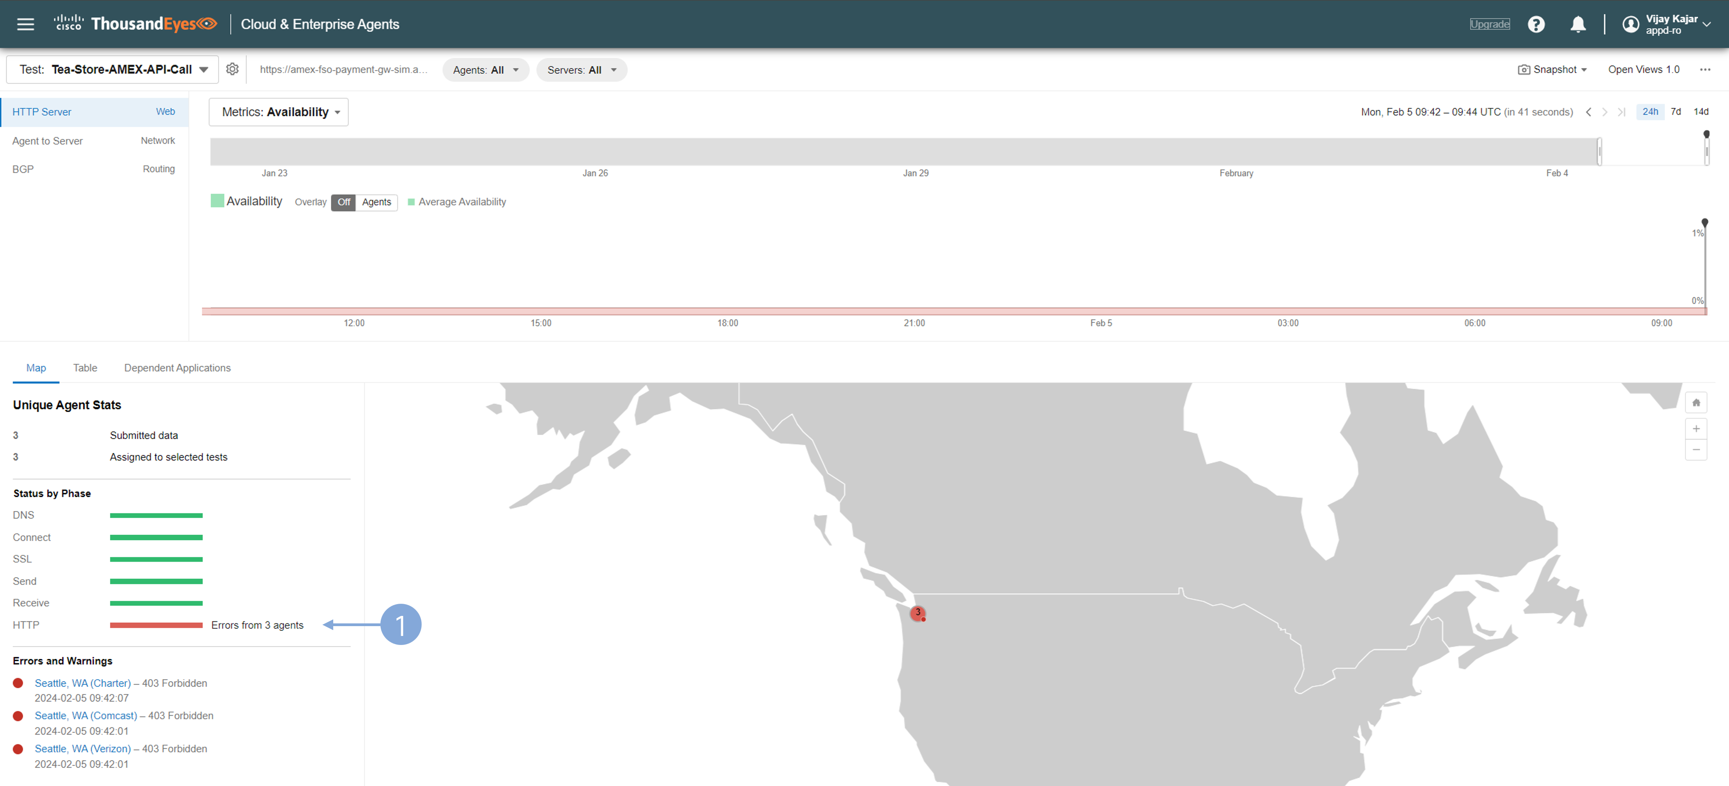Open the Metrics: Availability dropdown

(x=279, y=112)
